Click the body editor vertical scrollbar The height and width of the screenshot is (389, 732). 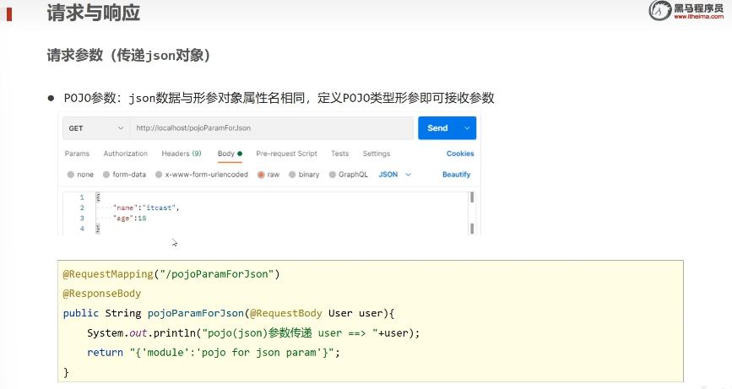pos(472,213)
